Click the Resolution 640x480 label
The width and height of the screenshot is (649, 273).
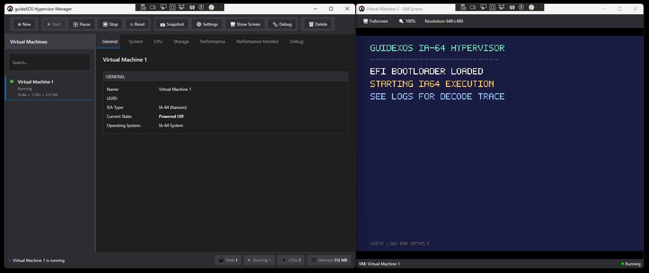coord(444,21)
